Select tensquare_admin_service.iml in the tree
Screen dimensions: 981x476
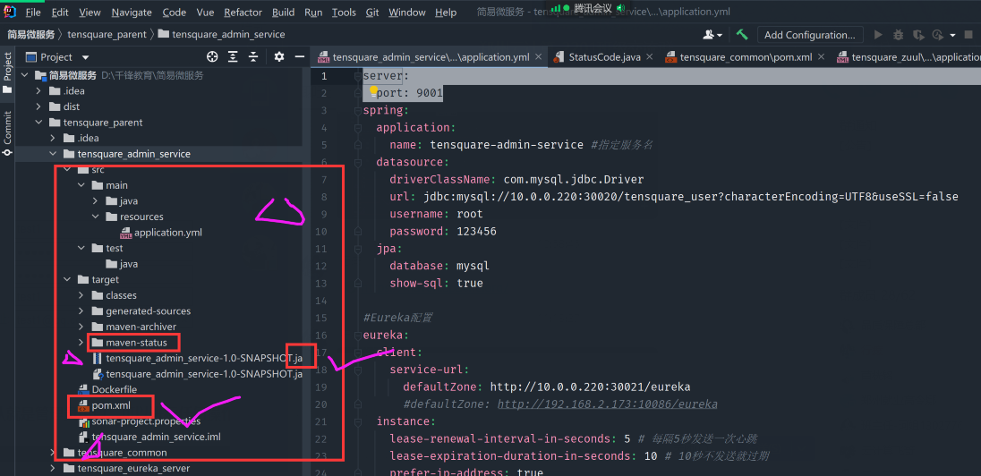coord(156,437)
